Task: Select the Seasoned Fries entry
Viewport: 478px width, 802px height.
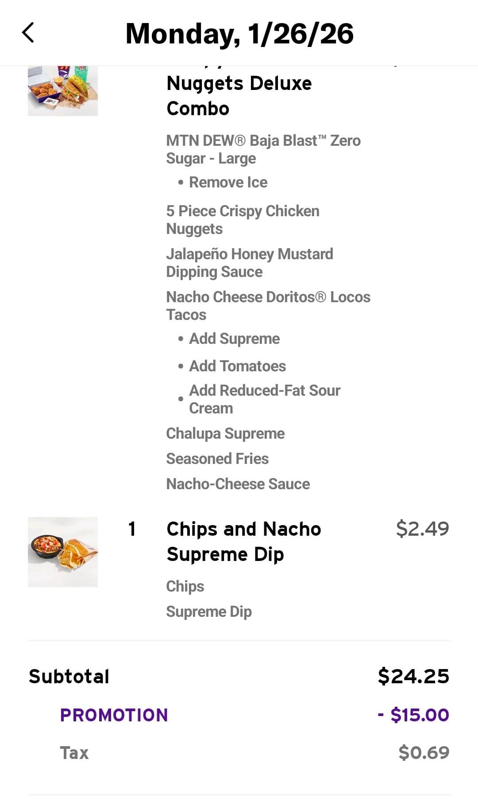Action: 217,459
